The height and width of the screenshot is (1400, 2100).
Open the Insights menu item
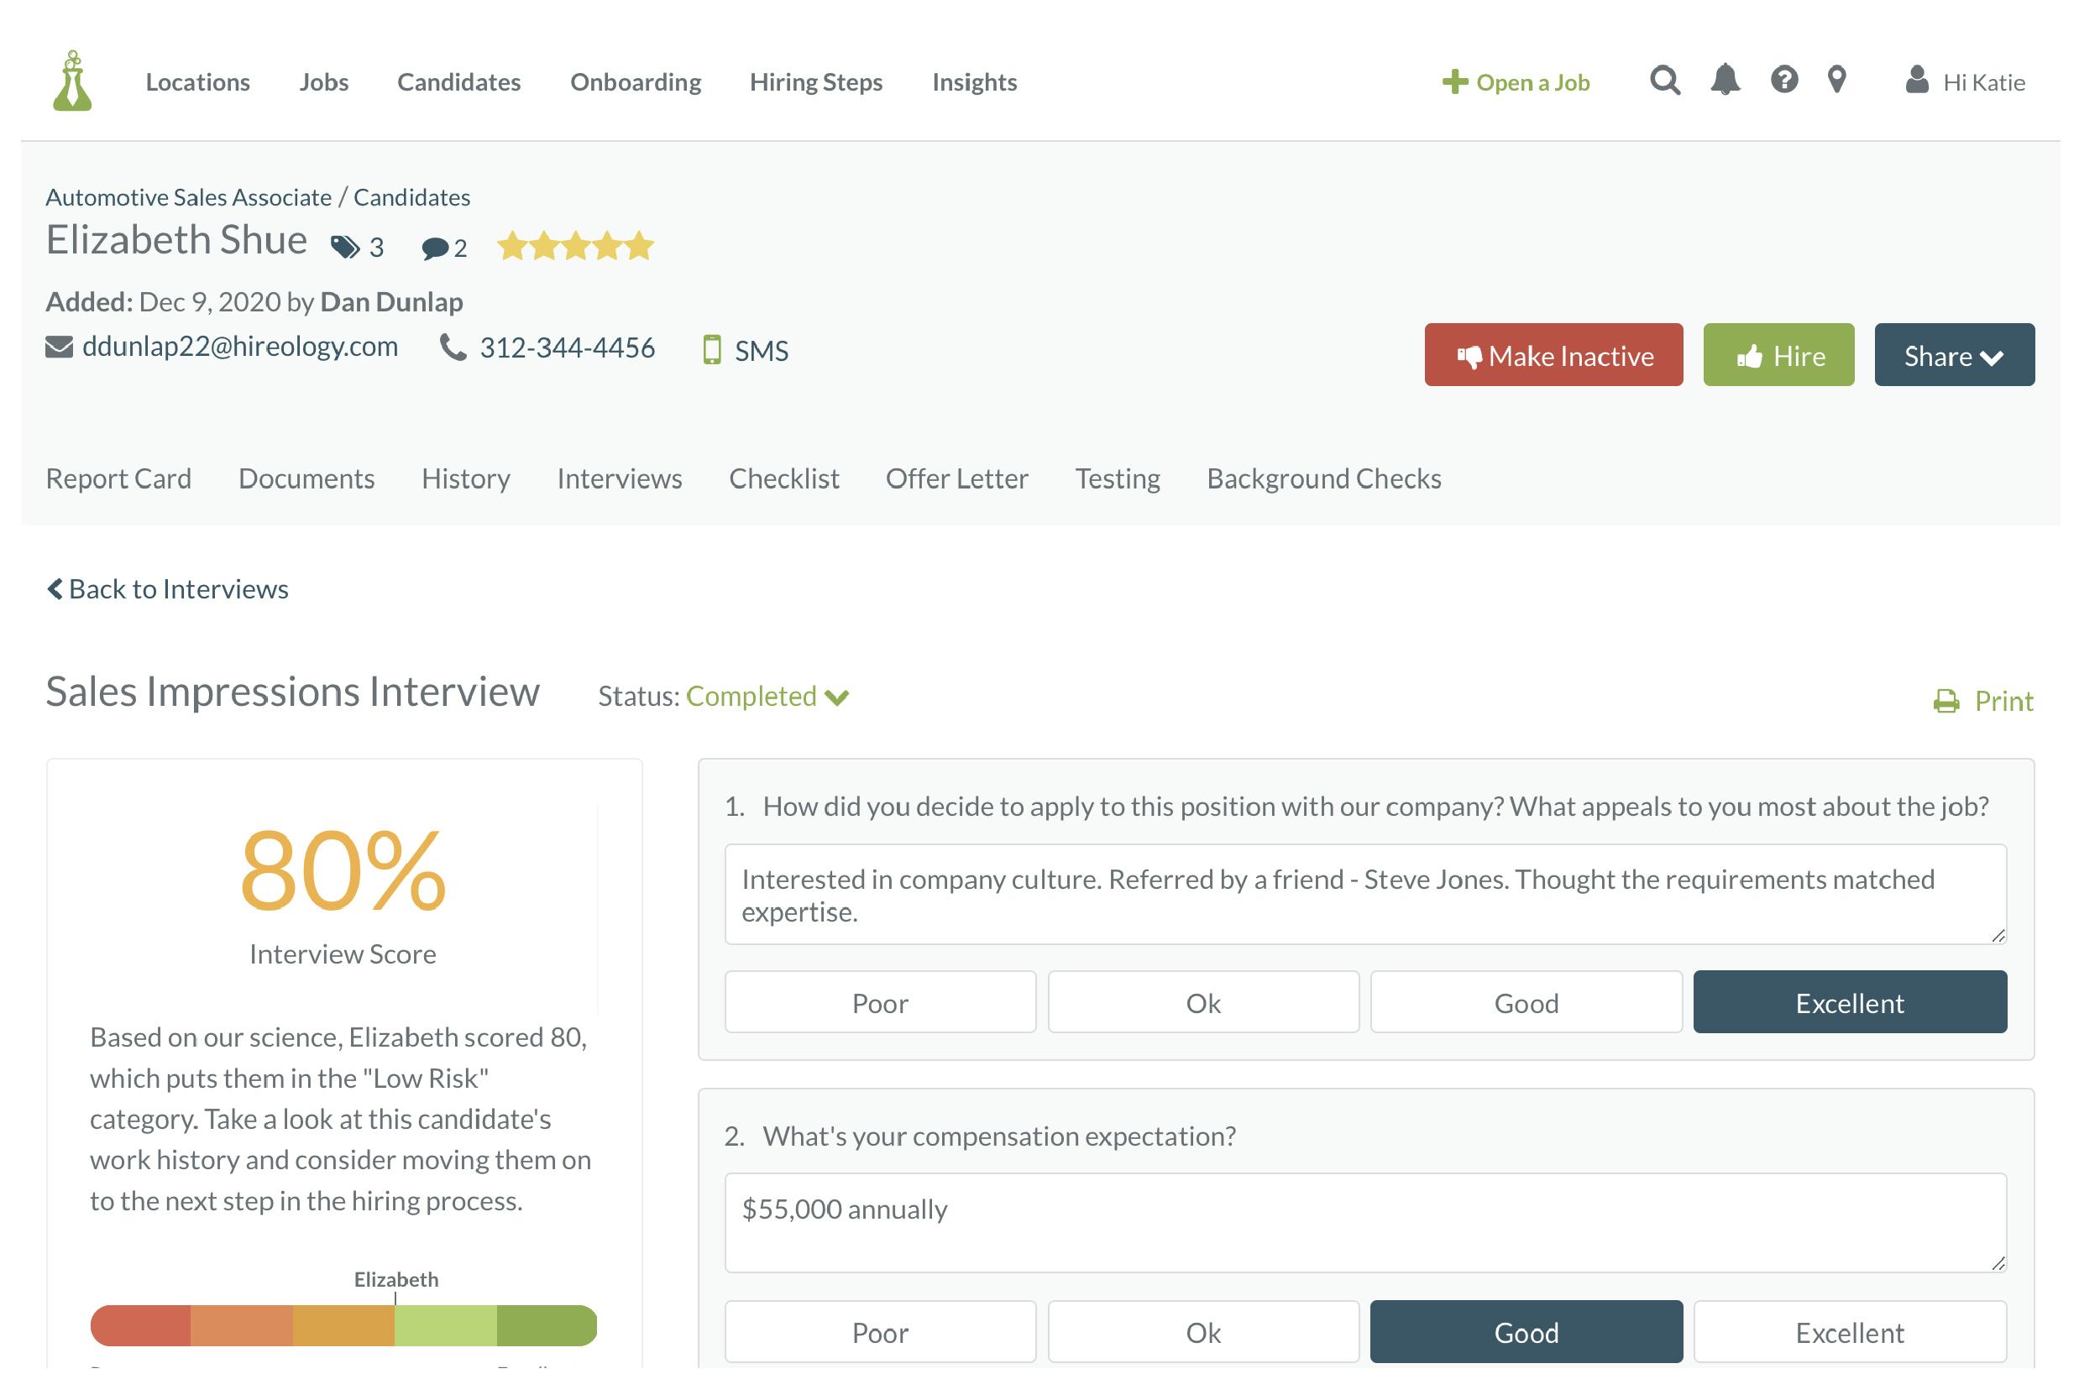[975, 82]
